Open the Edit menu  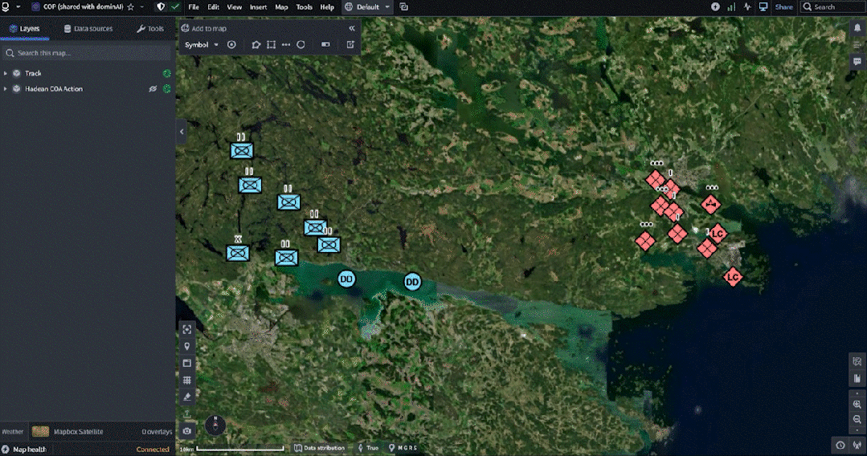214,7
